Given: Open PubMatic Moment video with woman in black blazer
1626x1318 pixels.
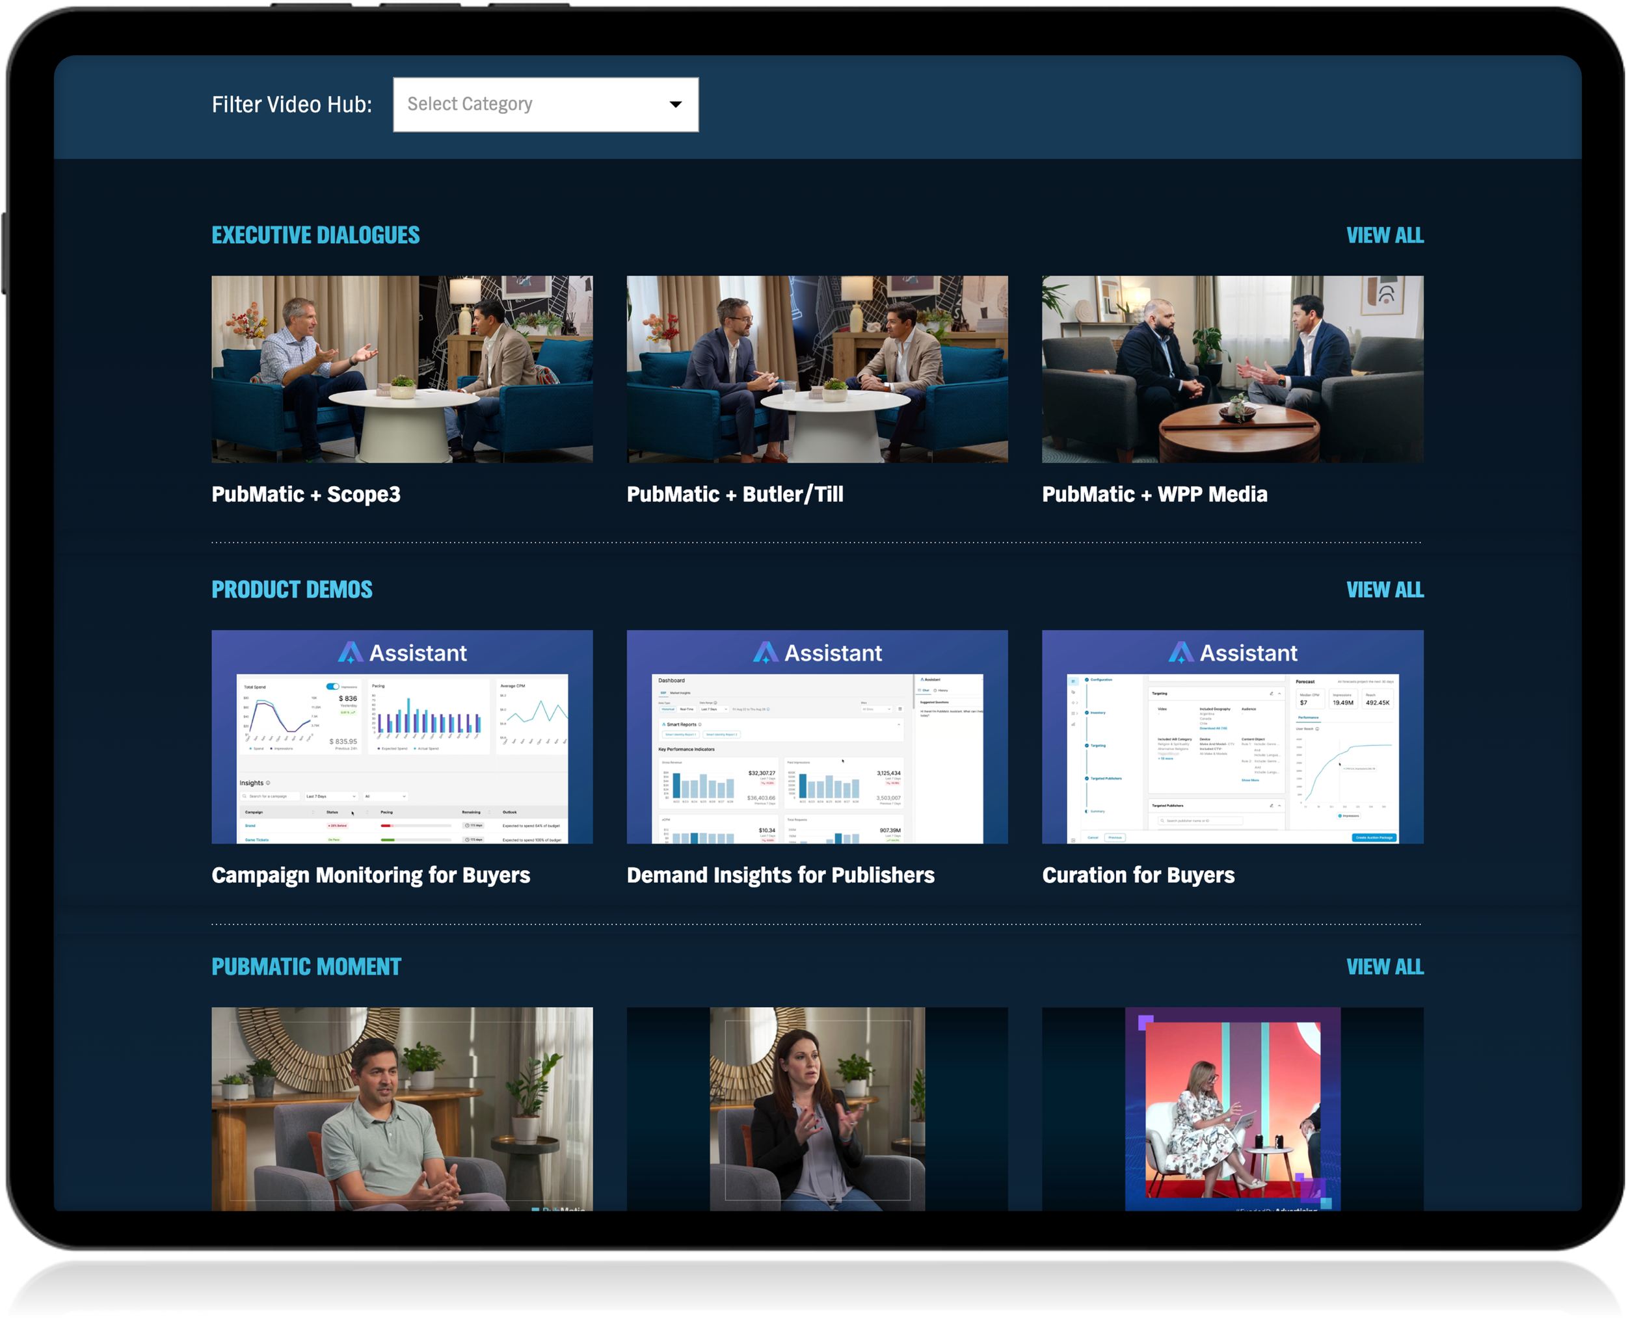Looking at the screenshot, I should tap(817, 1109).
